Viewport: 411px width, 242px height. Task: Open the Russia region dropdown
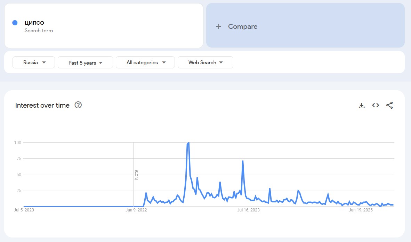33,62
